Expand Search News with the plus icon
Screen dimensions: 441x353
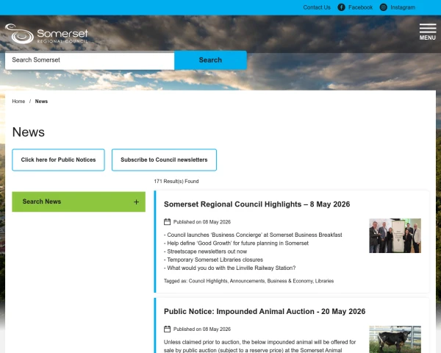(136, 202)
